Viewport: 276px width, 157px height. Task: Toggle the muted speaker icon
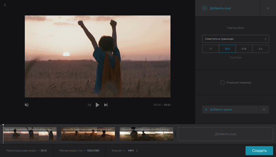pyautogui.click(x=27, y=105)
